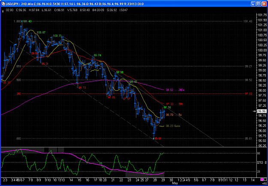
Task: Close the USD/JPY chart window
Action: pos(264,3)
